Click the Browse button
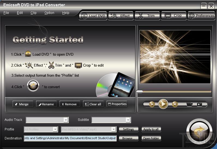 click(x=129, y=138)
